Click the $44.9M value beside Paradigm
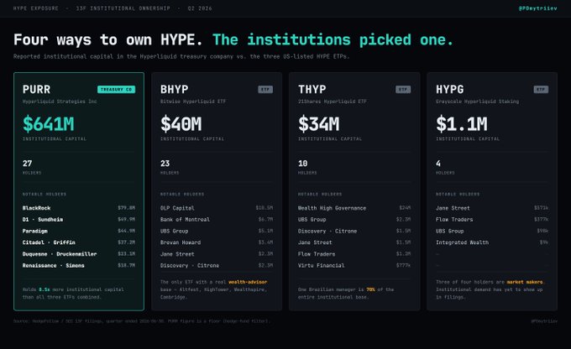 (126, 231)
